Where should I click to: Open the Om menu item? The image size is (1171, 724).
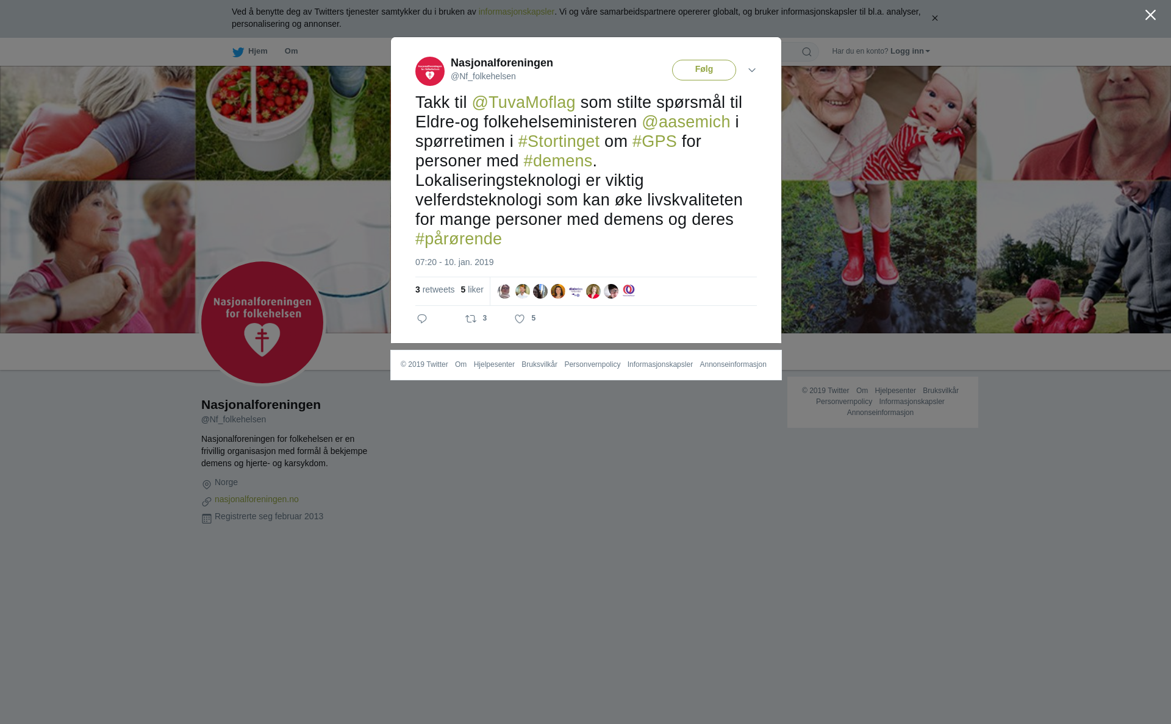coord(291,51)
